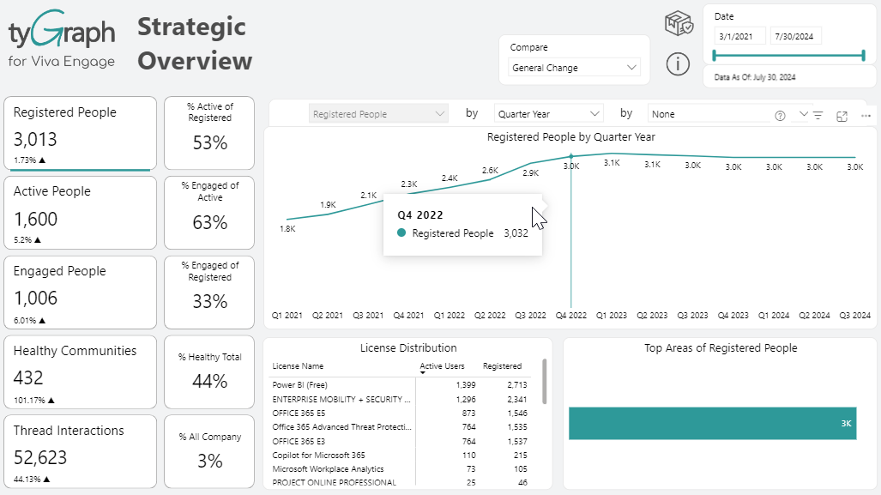
Task: Select the Thread Interactions card
Action: [81, 452]
